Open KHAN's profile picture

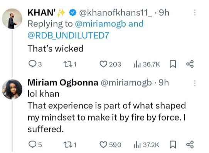pos(12,19)
